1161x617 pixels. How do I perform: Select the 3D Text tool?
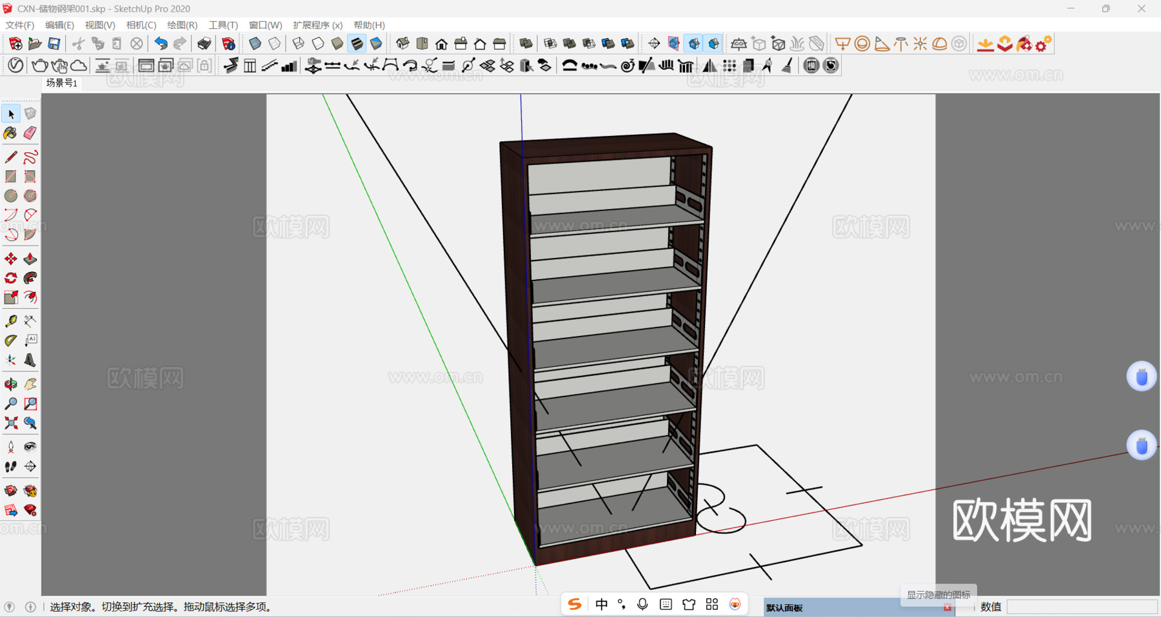(x=30, y=360)
